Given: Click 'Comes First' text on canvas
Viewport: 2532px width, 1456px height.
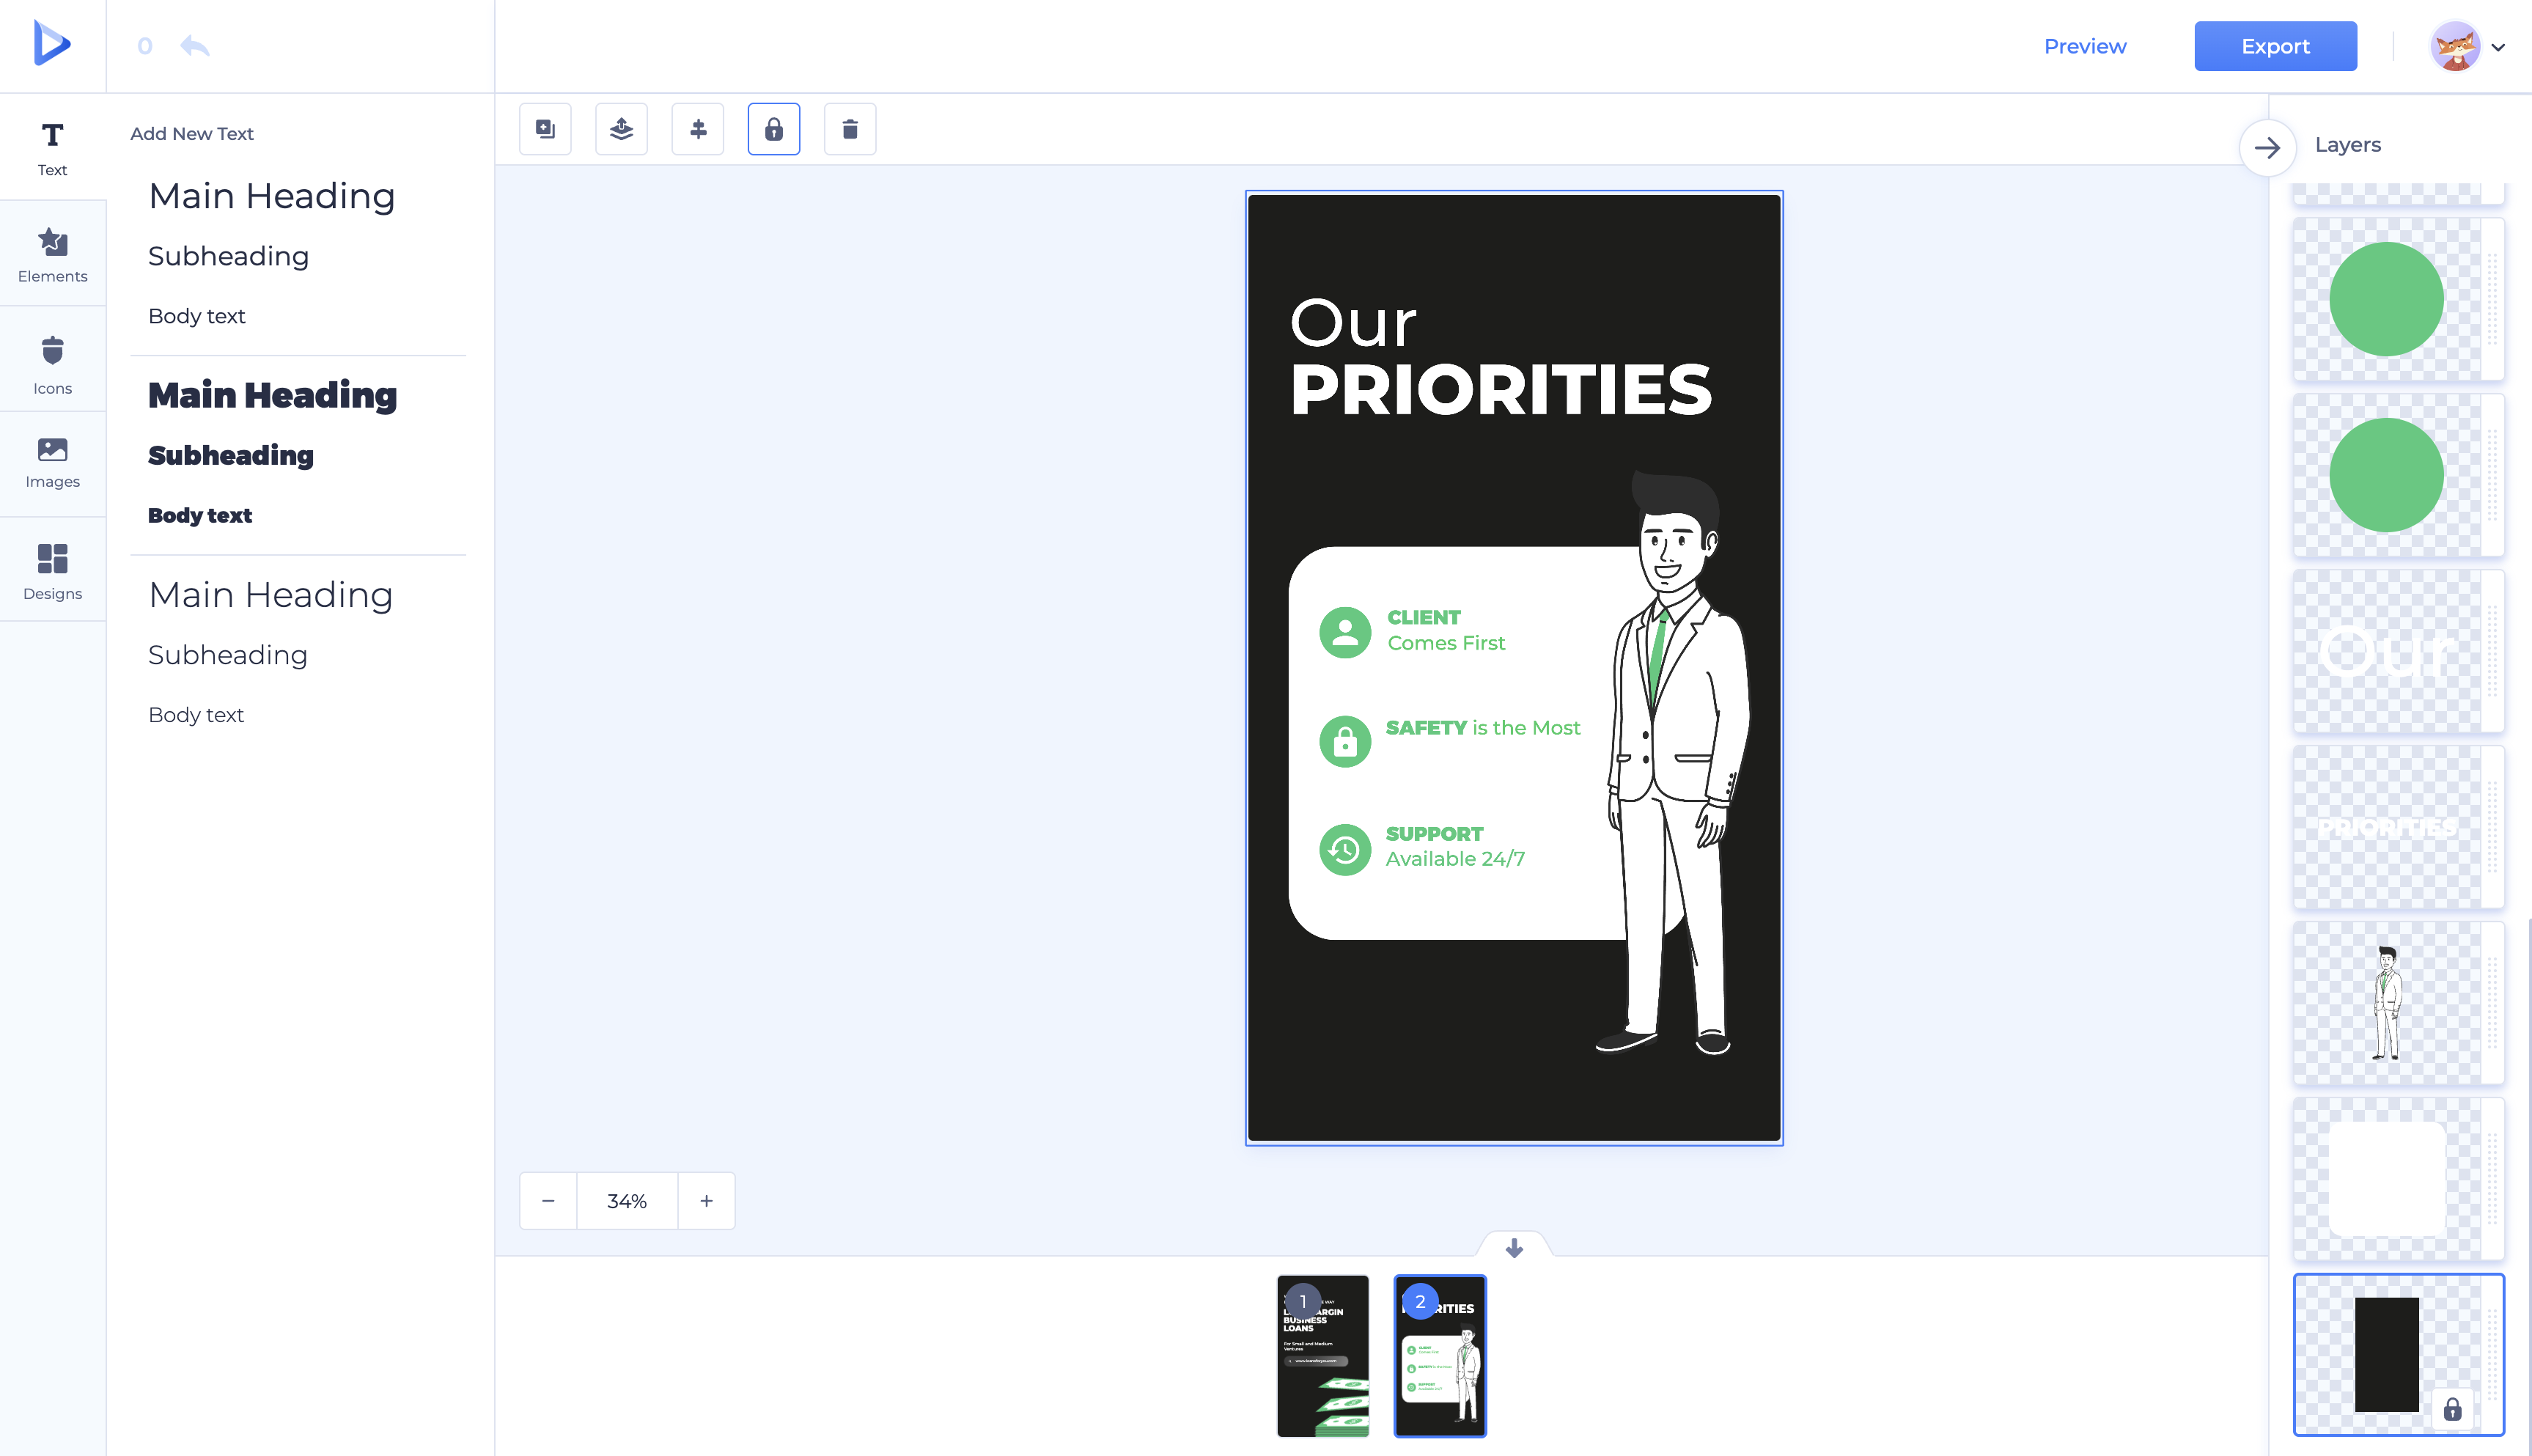Looking at the screenshot, I should 1446,643.
